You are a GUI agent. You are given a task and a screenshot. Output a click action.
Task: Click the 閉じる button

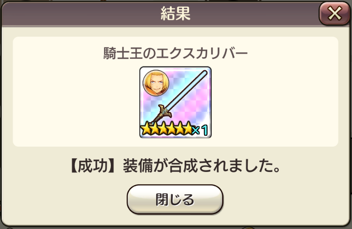click(175, 199)
